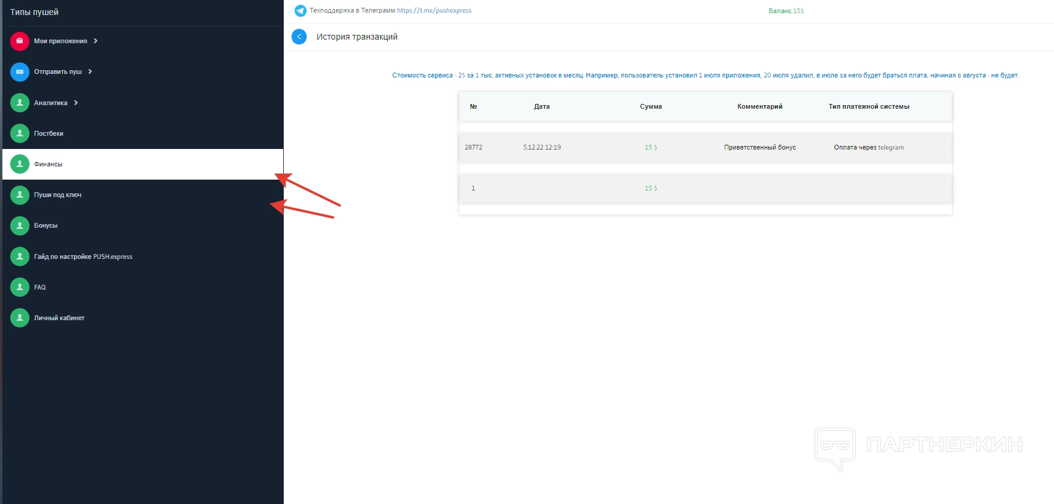Click the Стоимость сервиса pricing note
Viewport: 1054px width, 504px height.
coord(705,75)
